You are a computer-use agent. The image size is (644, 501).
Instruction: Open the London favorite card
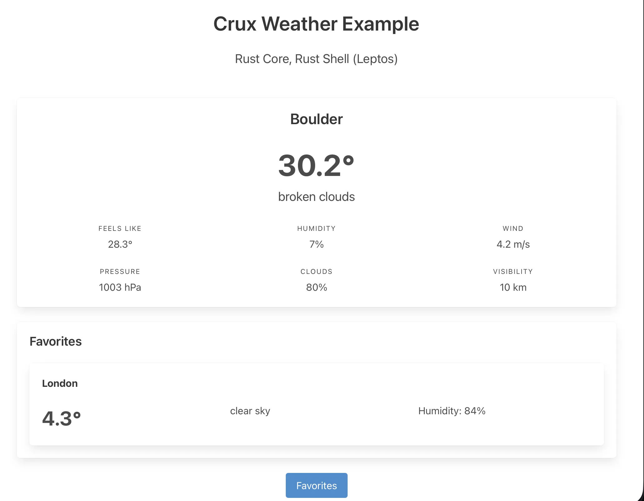pyautogui.click(x=316, y=406)
